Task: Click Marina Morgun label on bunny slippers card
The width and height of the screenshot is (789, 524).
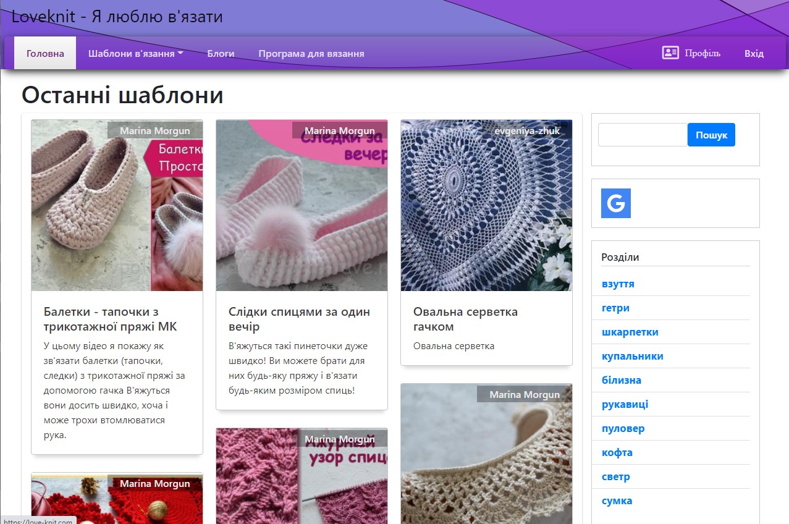Action: (x=340, y=130)
